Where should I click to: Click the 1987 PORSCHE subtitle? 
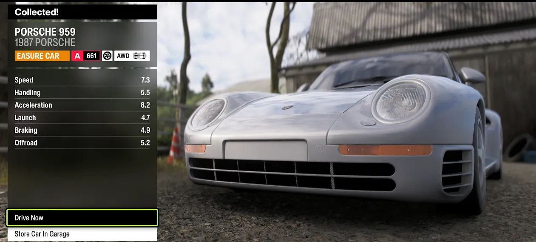click(45, 43)
